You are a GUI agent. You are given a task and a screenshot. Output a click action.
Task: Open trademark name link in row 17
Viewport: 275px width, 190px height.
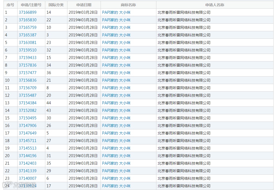click(x=116, y=133)
